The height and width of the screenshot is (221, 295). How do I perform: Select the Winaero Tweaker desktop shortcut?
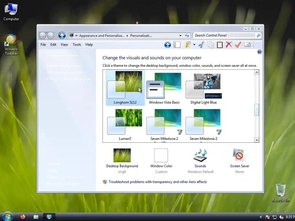[11, 45]
